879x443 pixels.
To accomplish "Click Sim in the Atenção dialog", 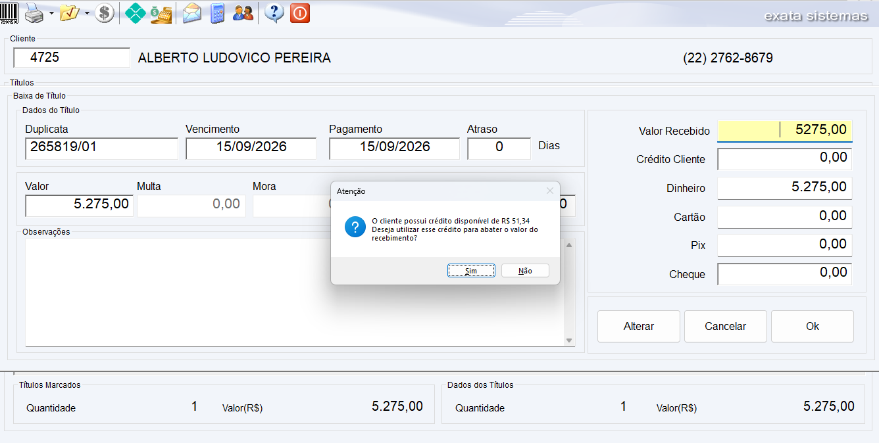I will point(471,271).
